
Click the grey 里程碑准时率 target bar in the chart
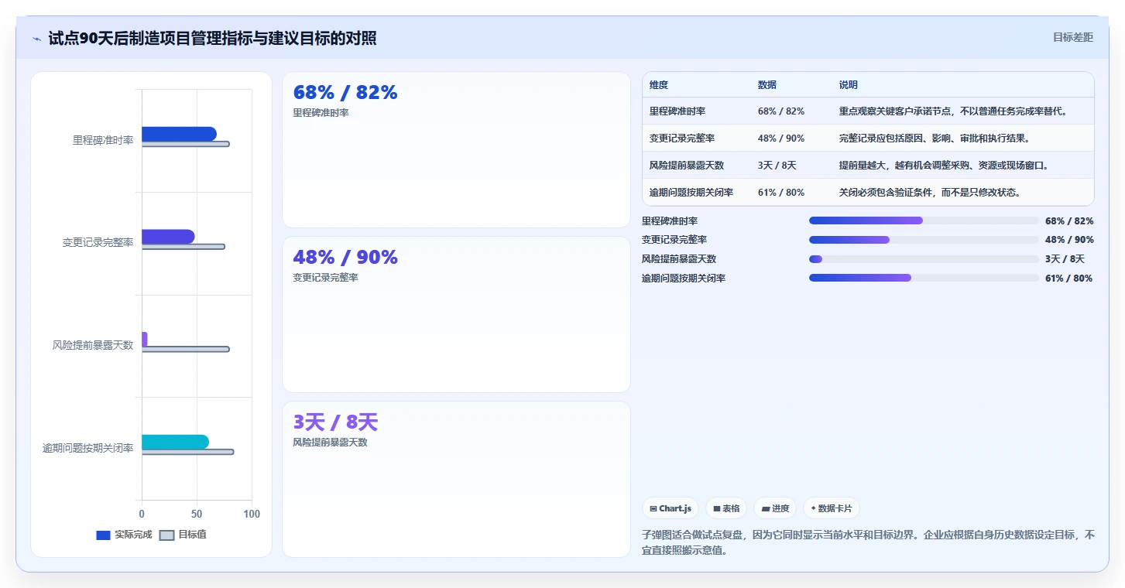pyautogui.click(x=186, y=144)
